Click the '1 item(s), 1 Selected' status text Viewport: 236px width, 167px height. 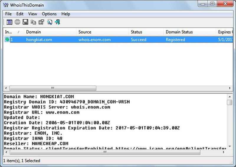coord(22,161)
